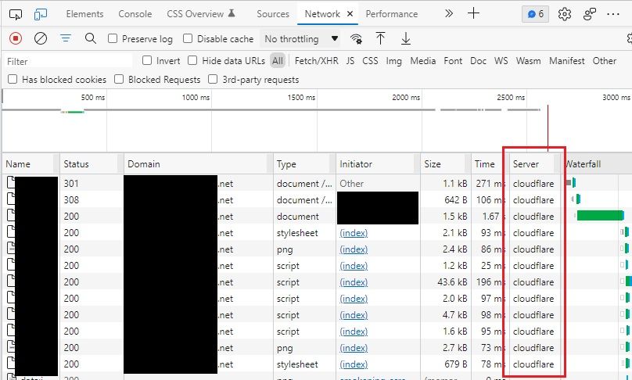Open network search magnifier
Screen dimensions: 632x380
(x=91, y=38)
